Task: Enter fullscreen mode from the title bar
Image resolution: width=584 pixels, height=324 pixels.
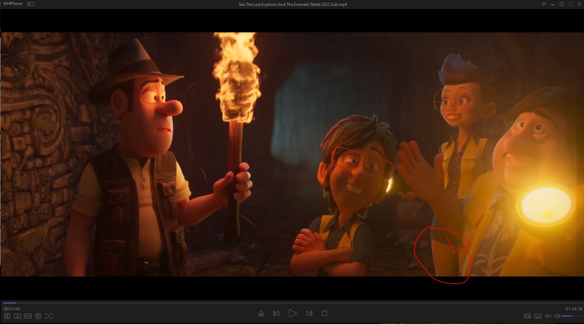Action: 571,4
